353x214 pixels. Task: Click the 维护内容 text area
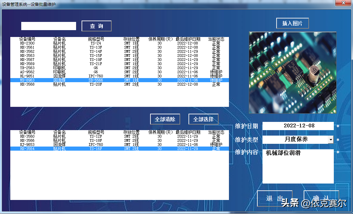[x=298, y=166]
